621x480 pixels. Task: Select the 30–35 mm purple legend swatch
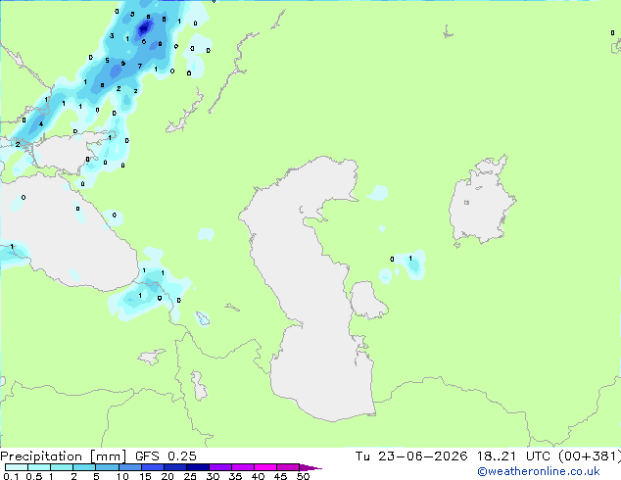pyautogui.click(x=219, y=467)
